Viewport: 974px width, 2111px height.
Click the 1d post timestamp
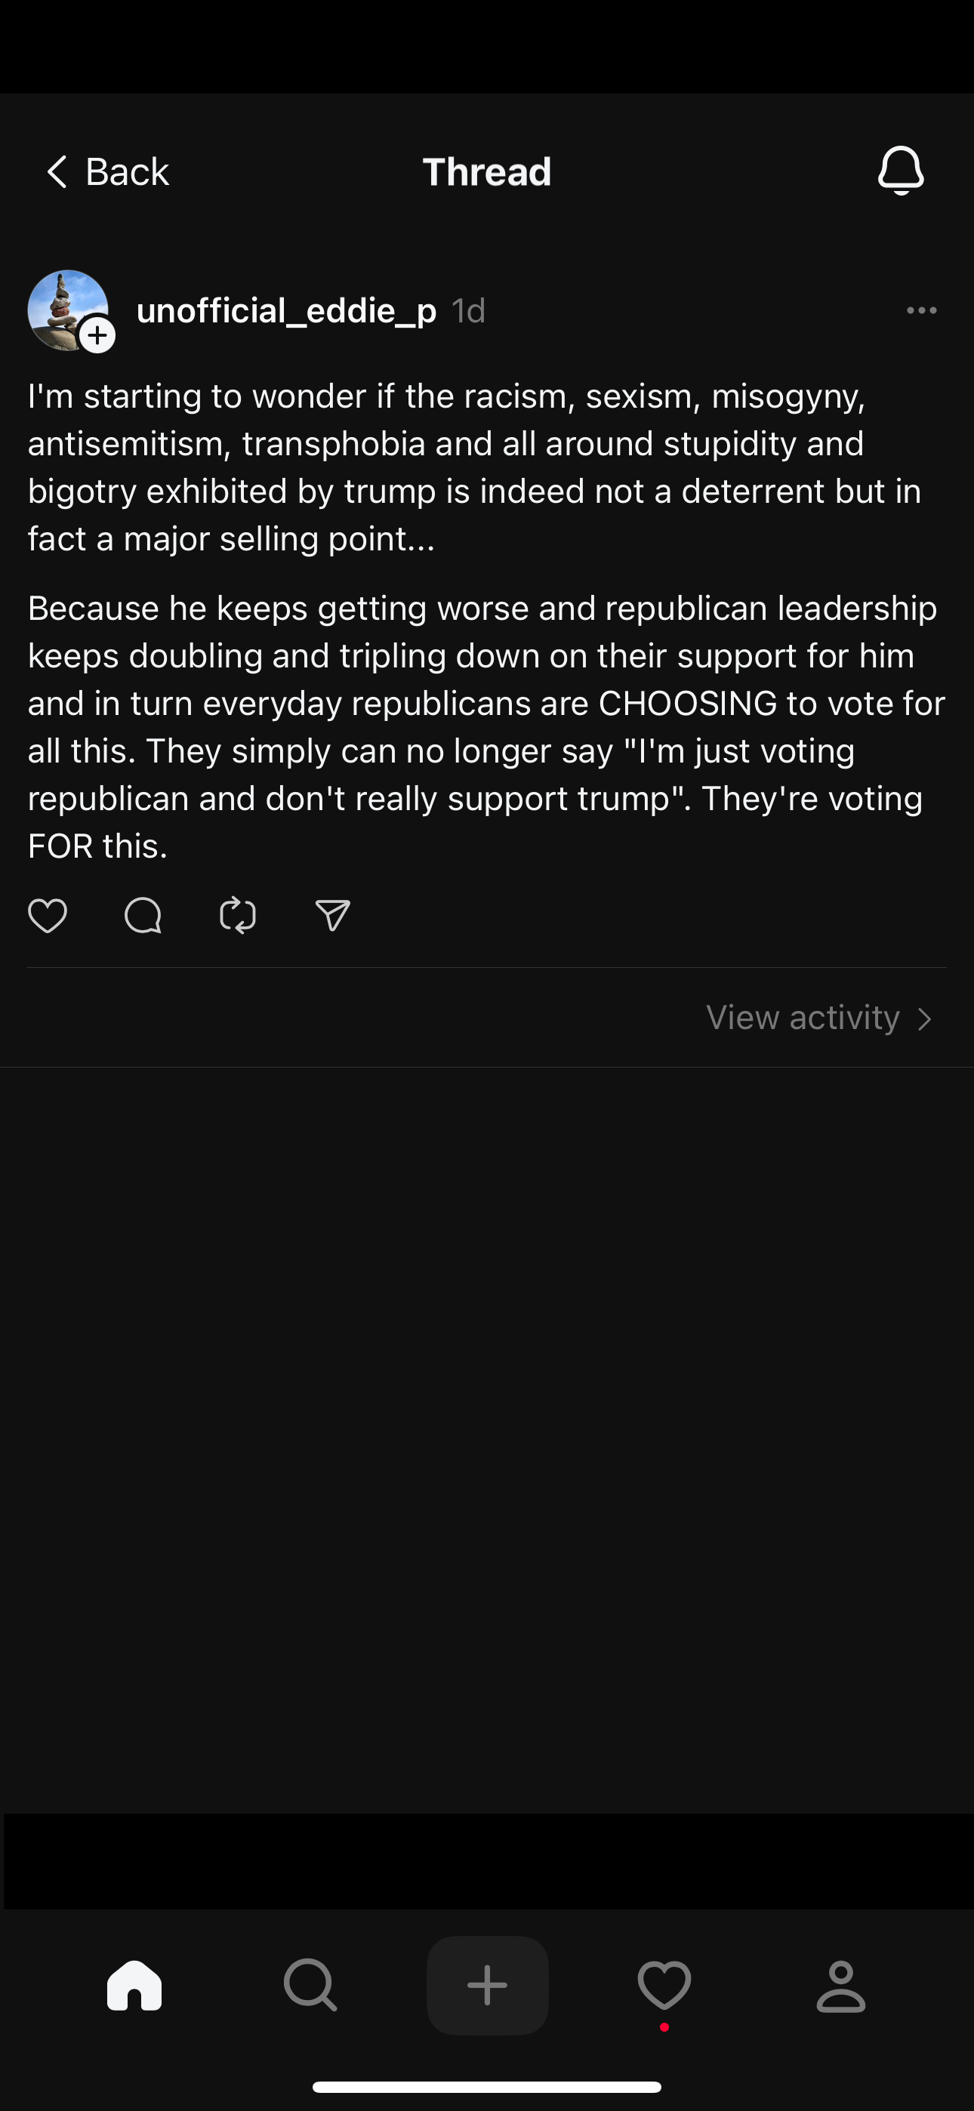(469, 310)
